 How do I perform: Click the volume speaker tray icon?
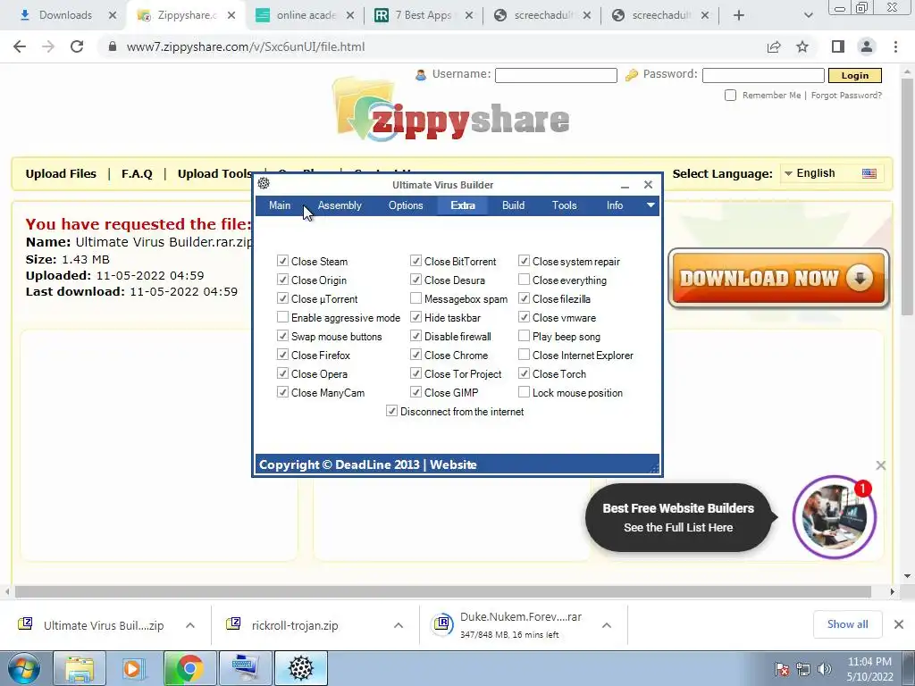tap(825, 669)
